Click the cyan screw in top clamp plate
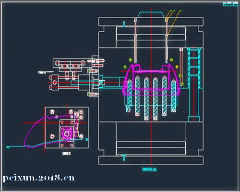 (x=124, y=24)
